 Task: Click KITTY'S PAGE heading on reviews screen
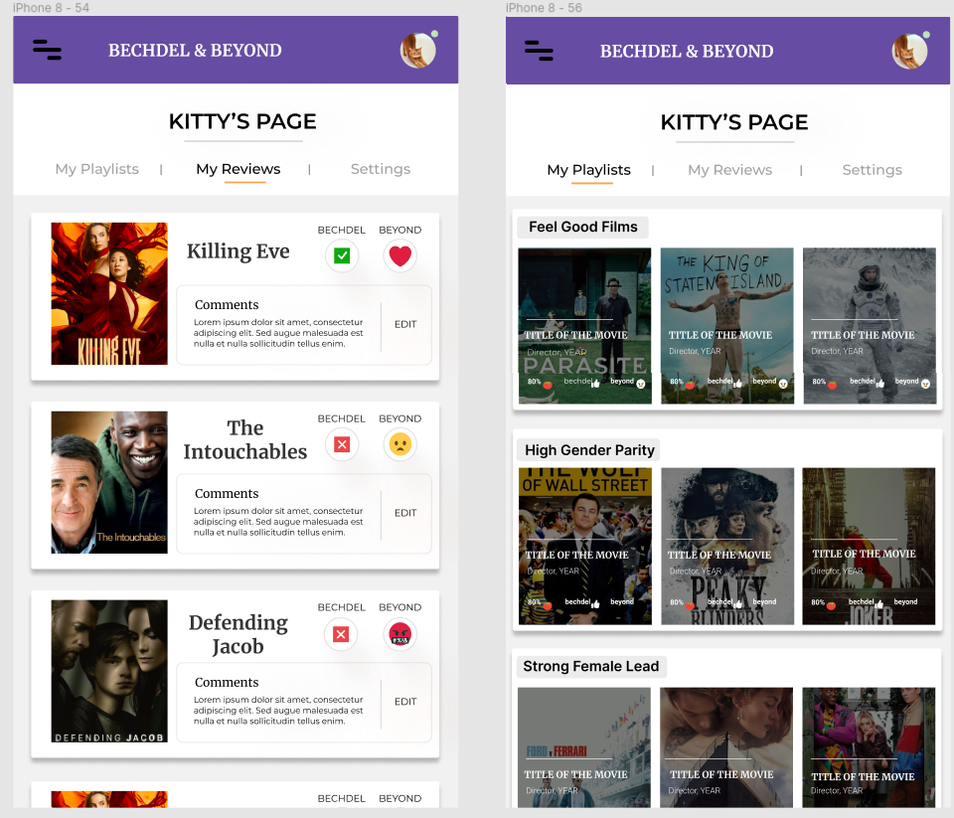[242, 121]
